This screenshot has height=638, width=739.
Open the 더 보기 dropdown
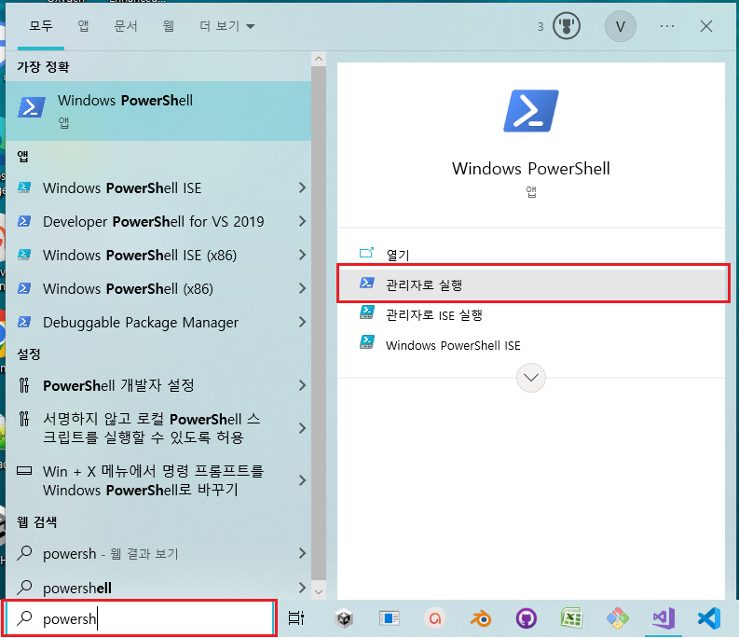[227, 26]
